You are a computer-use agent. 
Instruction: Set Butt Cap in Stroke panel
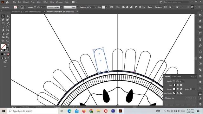(x=174, y=85)
